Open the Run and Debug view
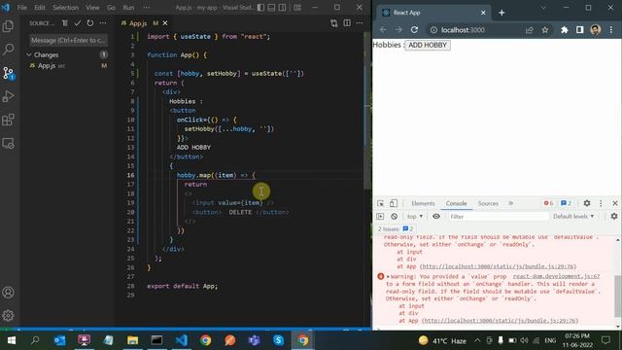 pyautogui.click(x=8, y=96)
